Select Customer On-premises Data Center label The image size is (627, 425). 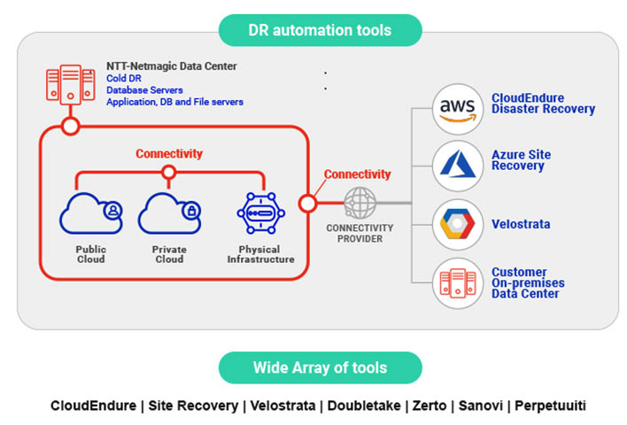coord(528,283)
